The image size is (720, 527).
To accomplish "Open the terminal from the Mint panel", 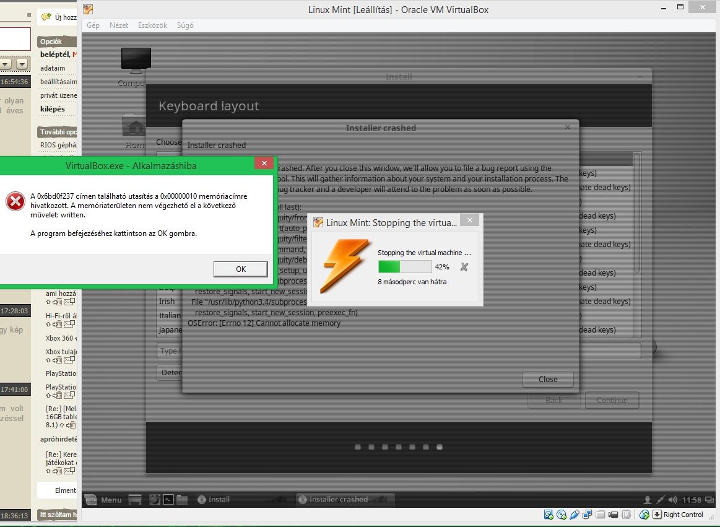I will 168,499.
